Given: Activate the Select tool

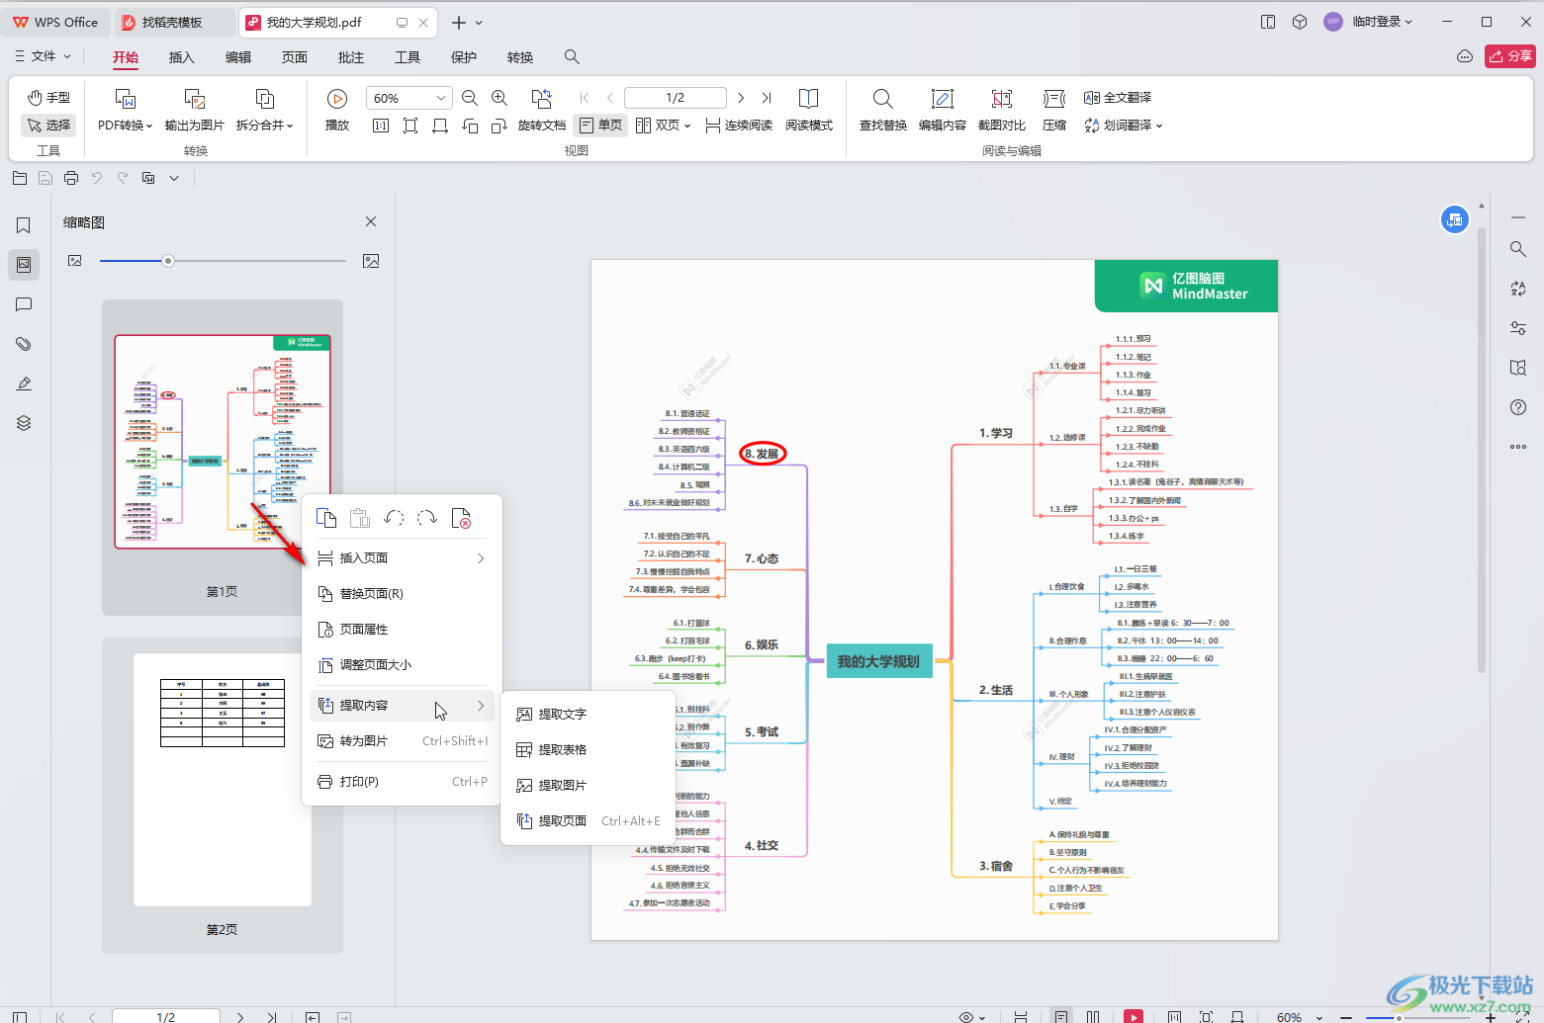Looking at the screenshot, I should click(48, 125).
